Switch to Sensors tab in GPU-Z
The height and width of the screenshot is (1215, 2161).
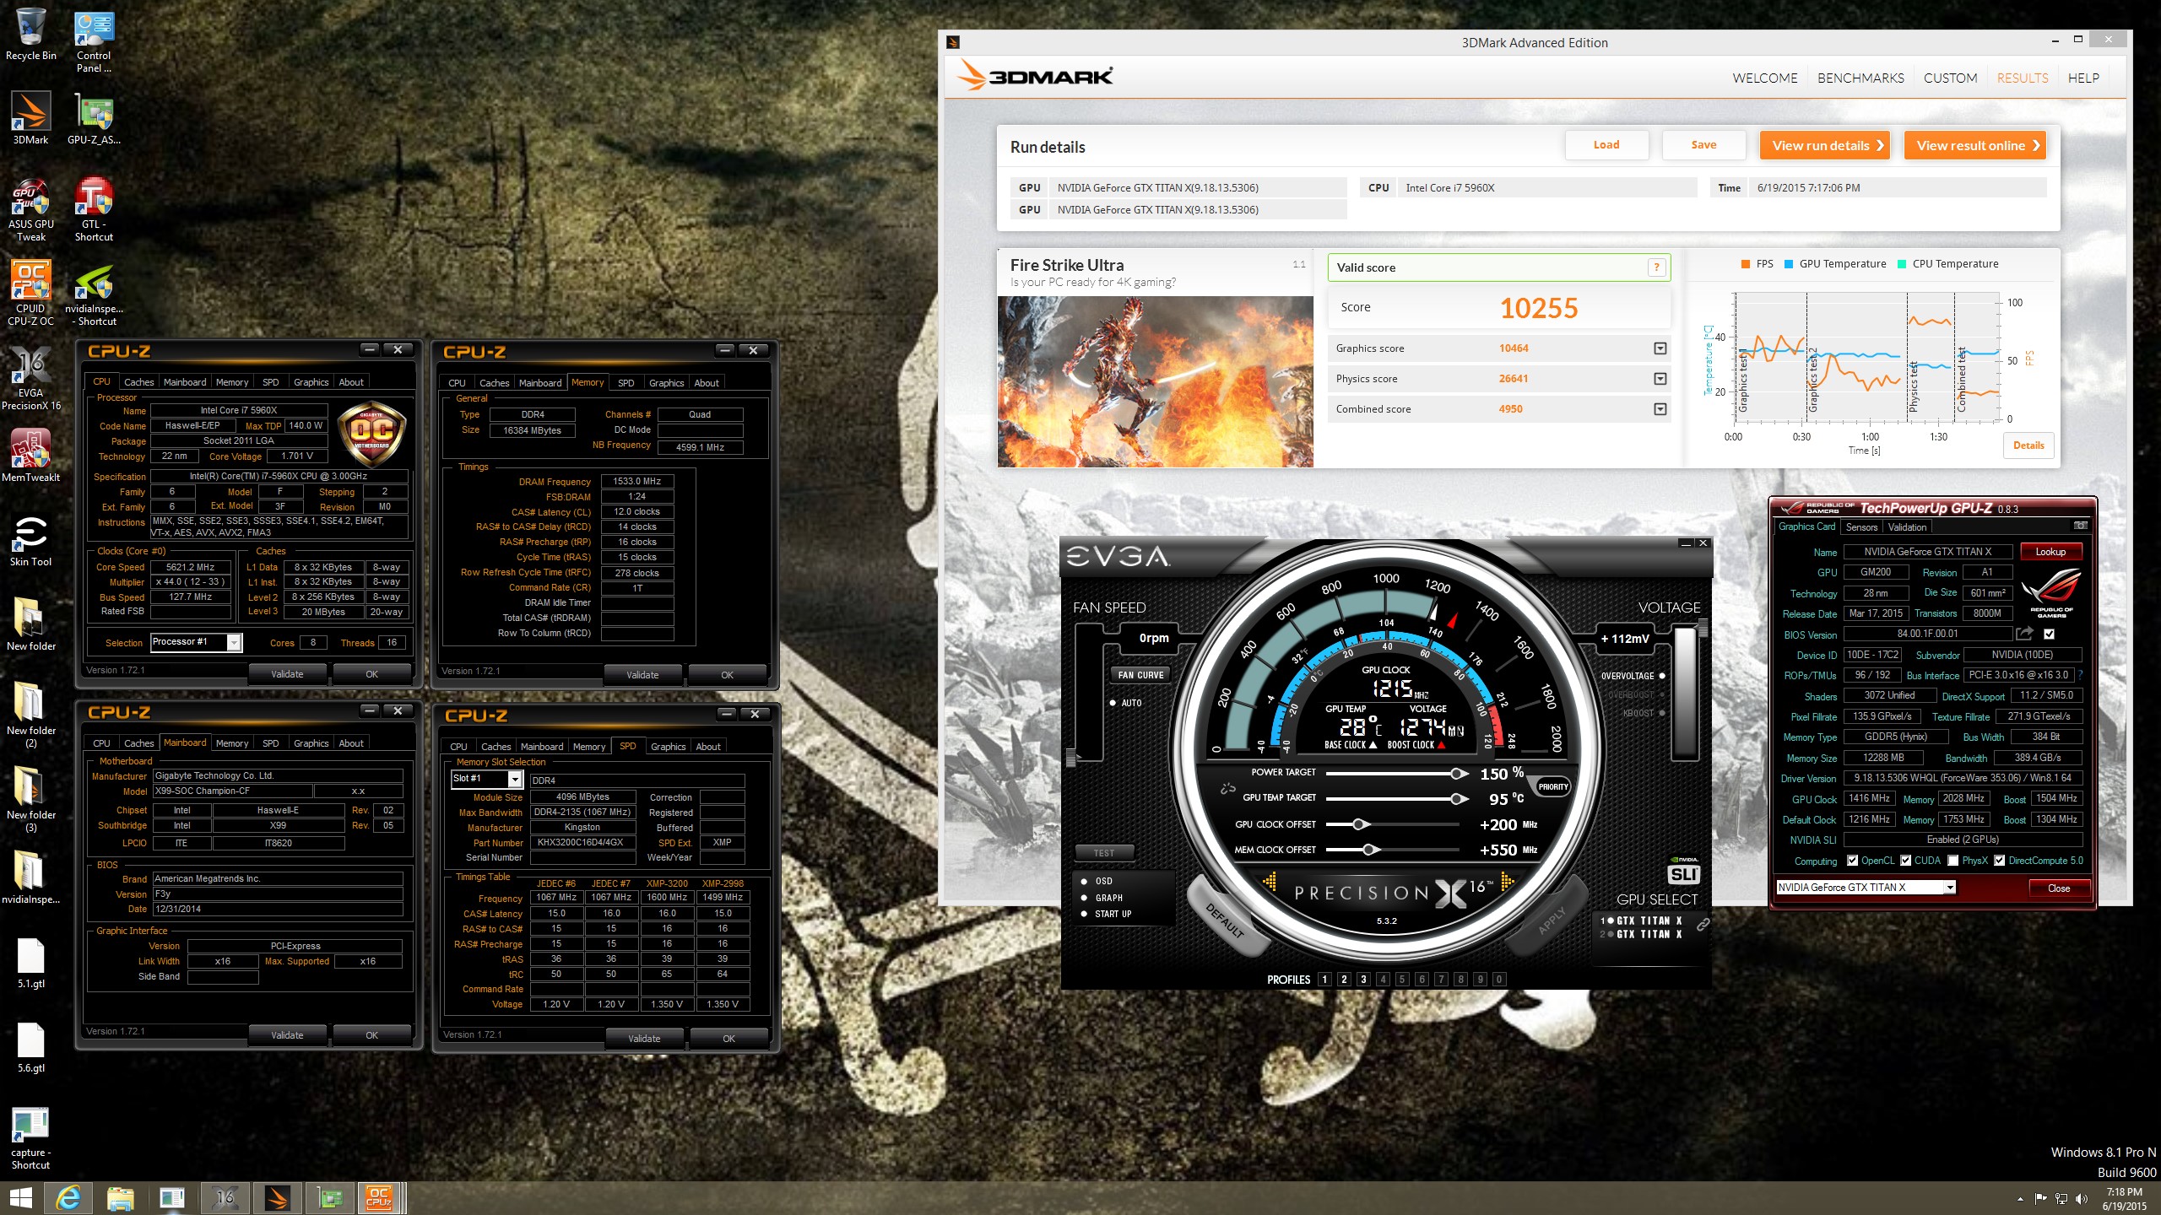(1861, 526)
